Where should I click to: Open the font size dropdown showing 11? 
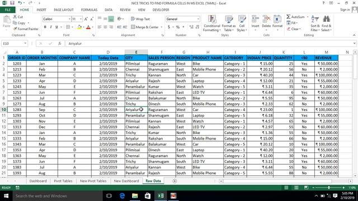tap(81, 19)
